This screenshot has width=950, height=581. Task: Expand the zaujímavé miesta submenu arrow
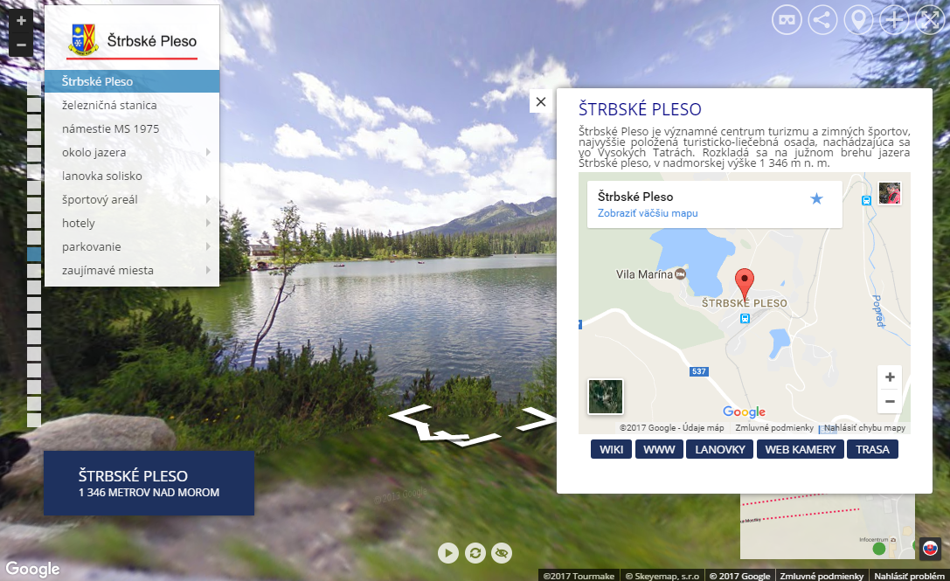[x=208, y=270]
